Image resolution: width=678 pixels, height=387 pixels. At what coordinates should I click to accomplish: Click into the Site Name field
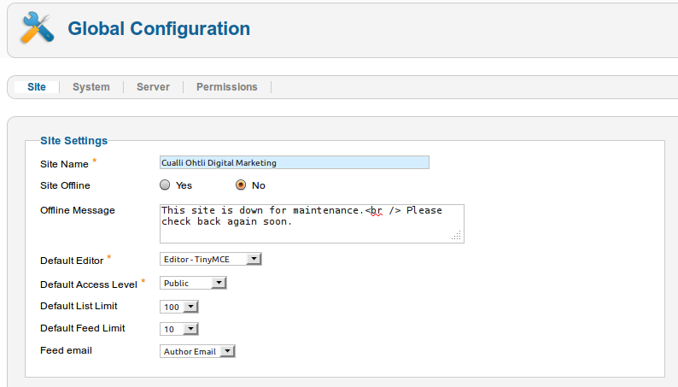(295, 162)
